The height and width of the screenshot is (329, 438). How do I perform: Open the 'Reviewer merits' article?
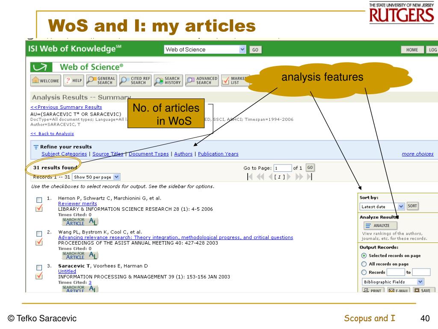pos(77,203)
